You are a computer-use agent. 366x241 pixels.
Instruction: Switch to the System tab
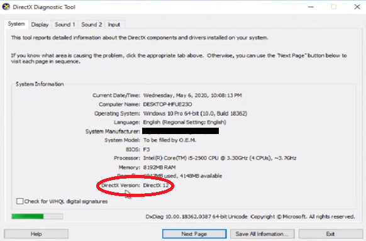(x=16, y=24)
